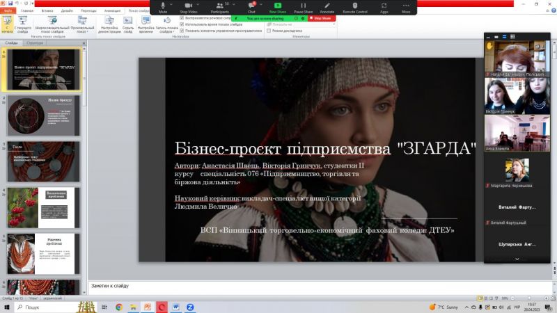Screen dimensions: 557x313
Task: Open Google Chrome from the taskbar
Action: point(119,307)
